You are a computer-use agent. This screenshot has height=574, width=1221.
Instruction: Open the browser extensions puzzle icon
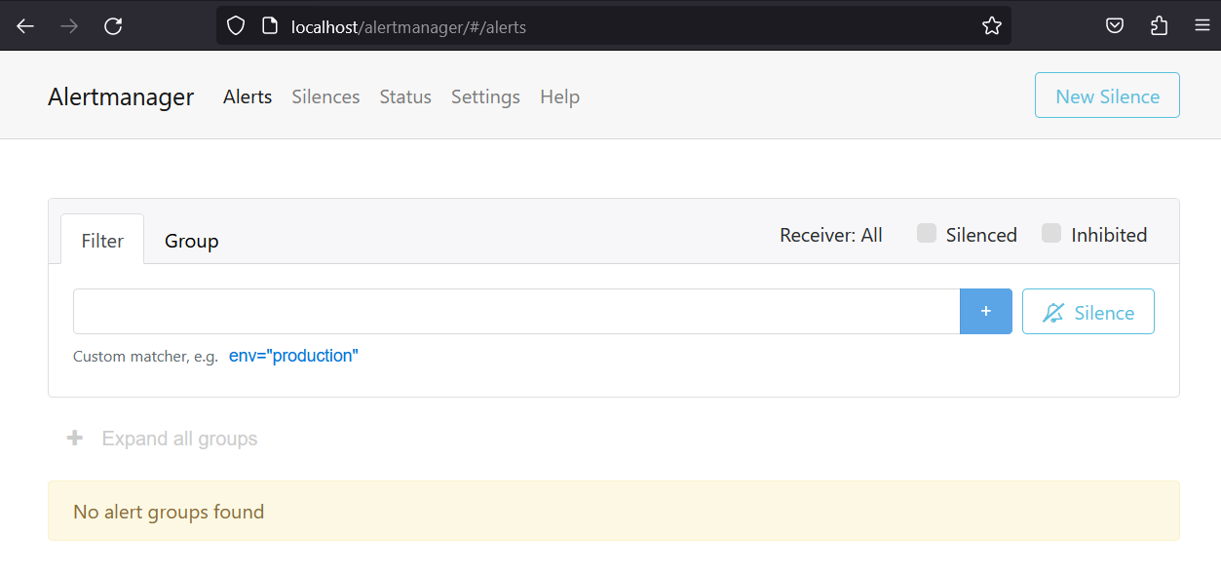pyautogui.click(x=1159, y=26)
